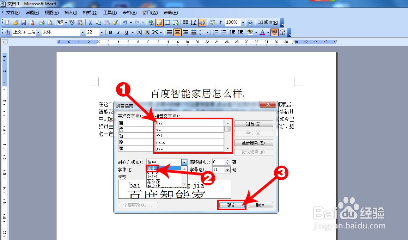Undo the last action
Image resolution: width=408 pixels, height=240 pixels.
(126, 22)
